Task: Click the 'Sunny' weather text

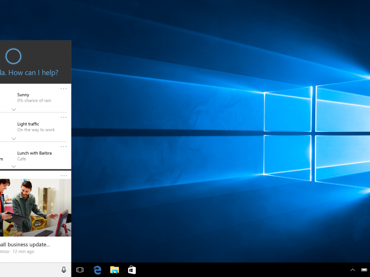Action: click(x=23, y=94)
